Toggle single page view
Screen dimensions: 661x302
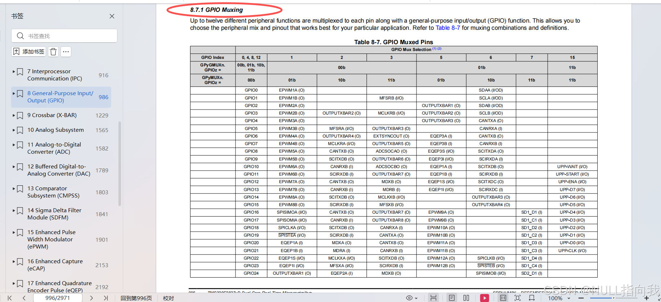coord(452,298)
